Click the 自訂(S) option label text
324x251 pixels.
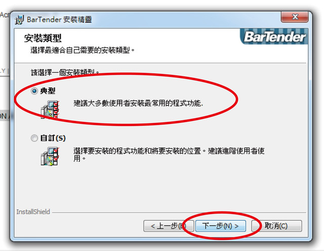coord(53,138)
